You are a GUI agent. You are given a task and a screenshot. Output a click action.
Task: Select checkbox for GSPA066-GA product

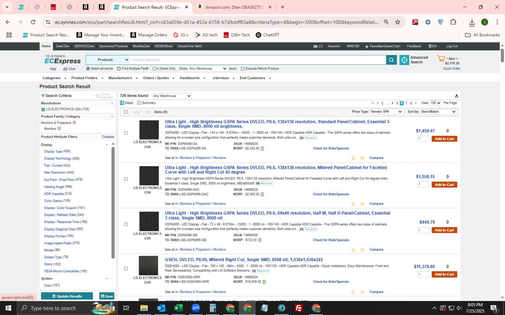tap(126, 133)
